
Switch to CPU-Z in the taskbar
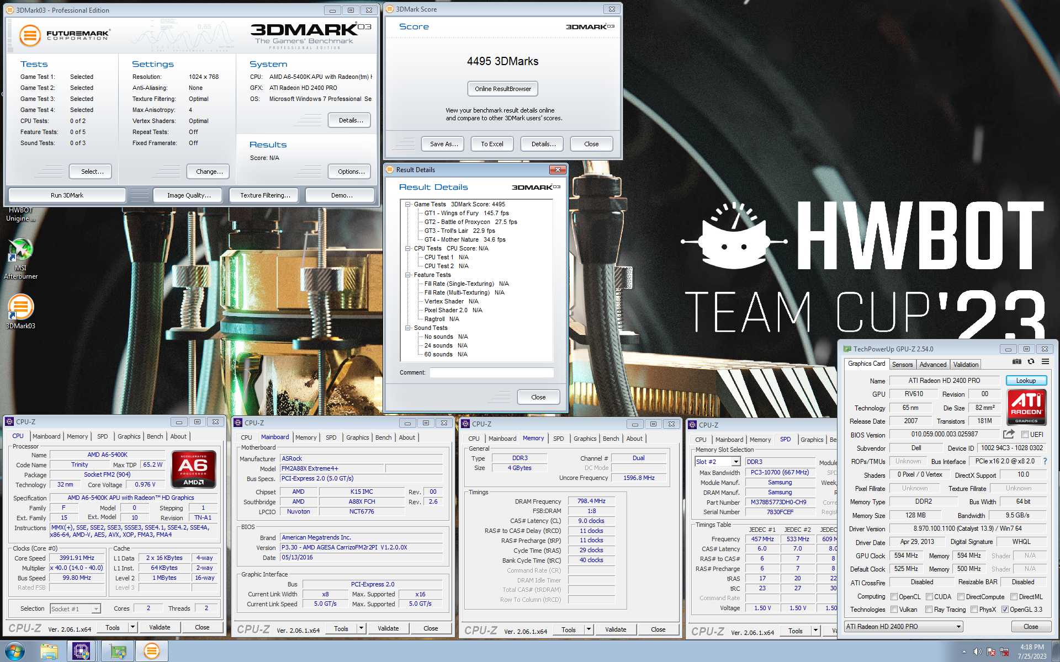tap(81, 652)
